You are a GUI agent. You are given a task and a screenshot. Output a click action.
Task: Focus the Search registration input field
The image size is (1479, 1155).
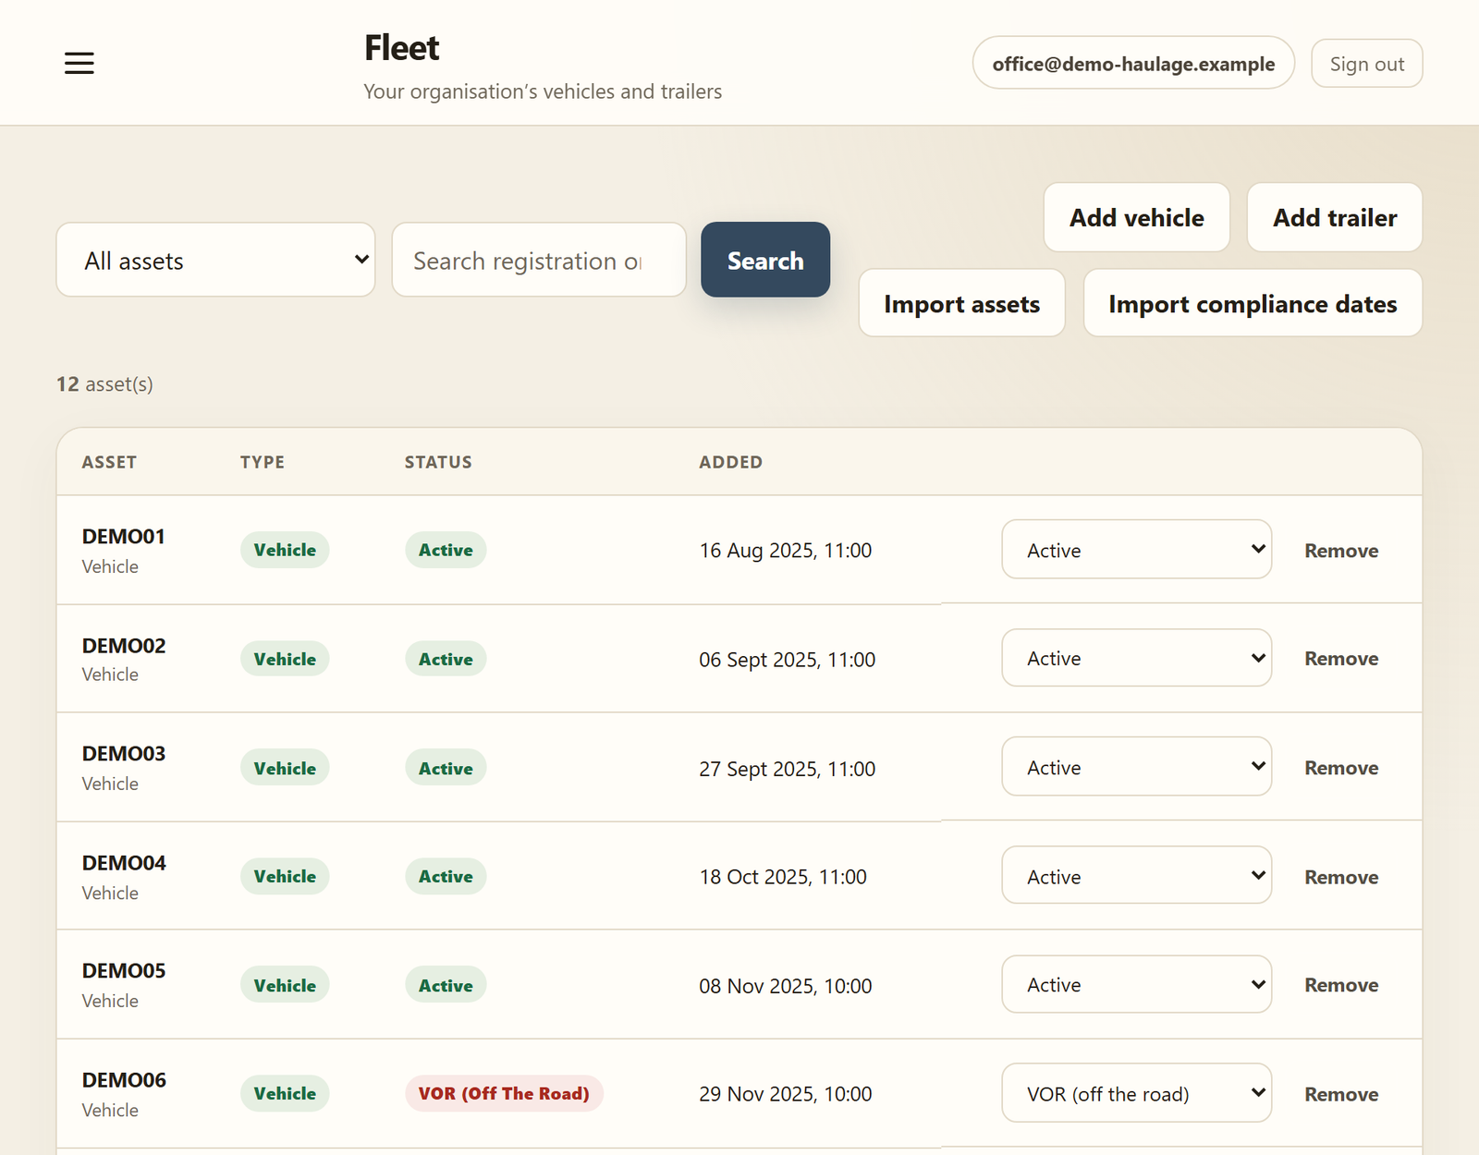539,260
